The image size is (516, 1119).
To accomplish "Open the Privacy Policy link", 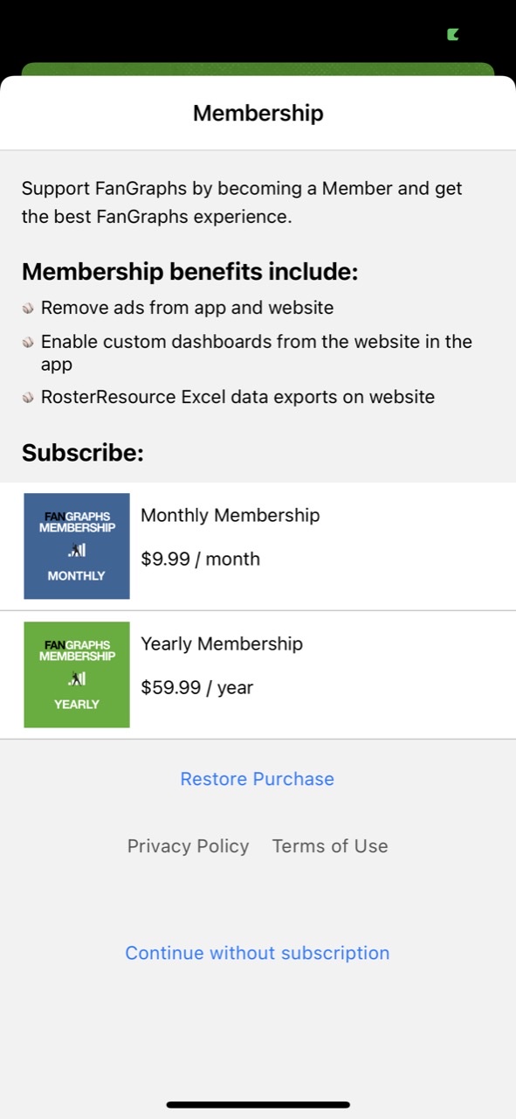I will point(189,846).
